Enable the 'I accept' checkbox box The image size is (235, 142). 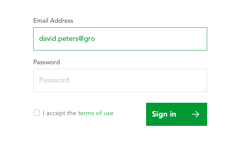37,113
